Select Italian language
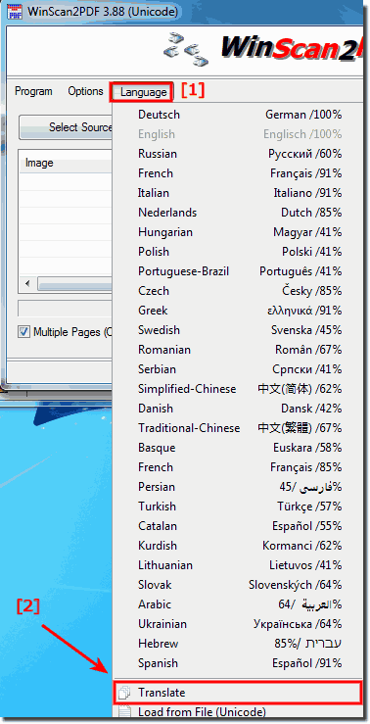 point(237,193)
